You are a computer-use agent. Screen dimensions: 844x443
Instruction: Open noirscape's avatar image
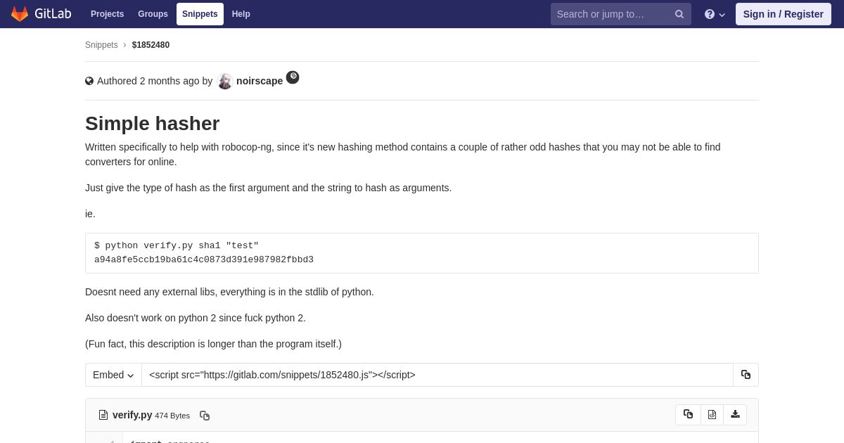coord(225,82)
